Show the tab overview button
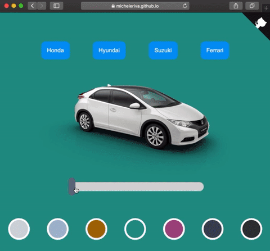This screenshot has width=270, height=251. click(252, 6)
